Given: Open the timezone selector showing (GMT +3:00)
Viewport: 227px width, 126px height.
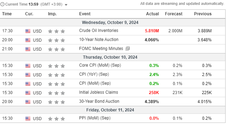Looking at the screenshot, I should tap(51, 4).
